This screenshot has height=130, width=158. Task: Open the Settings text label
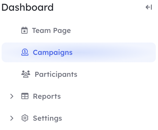48,118
